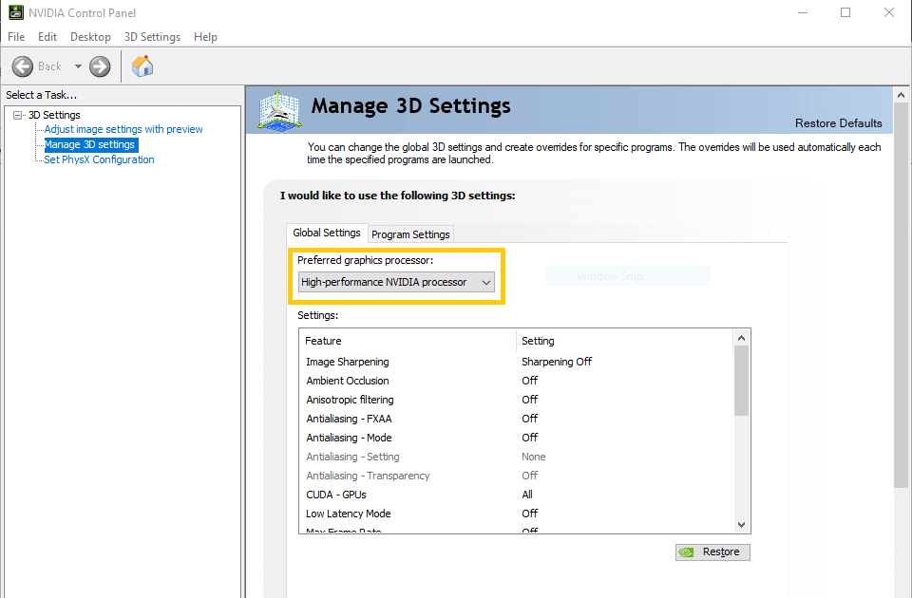This screenshot has height=598, width=912.
Task: Click the Back arrow icon
Action: click(x=23, y=66)
